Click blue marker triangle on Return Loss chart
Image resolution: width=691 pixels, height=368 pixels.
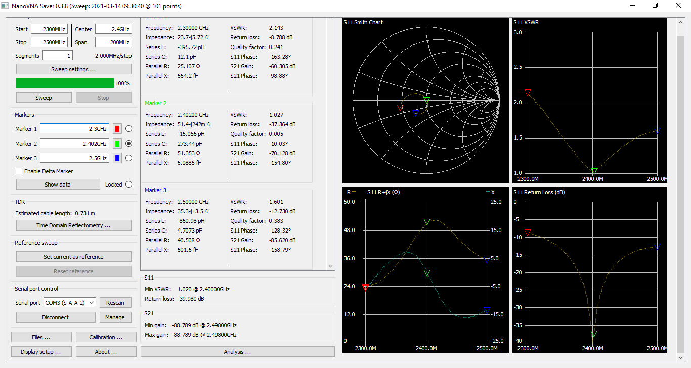[657, 247]
